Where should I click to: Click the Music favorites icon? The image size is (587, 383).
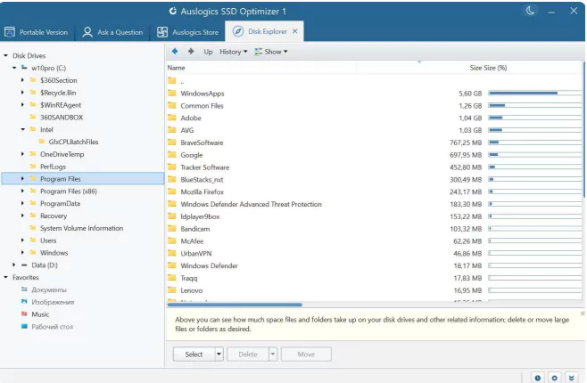24,314
